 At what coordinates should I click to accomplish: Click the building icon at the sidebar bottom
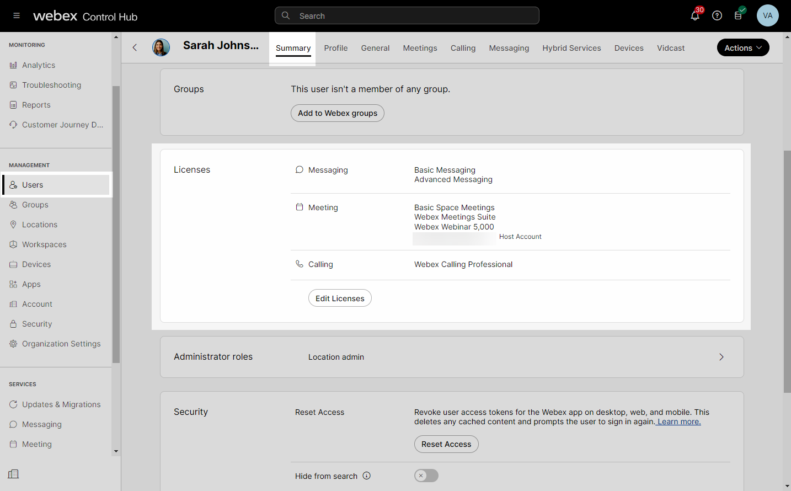[14, 474]
